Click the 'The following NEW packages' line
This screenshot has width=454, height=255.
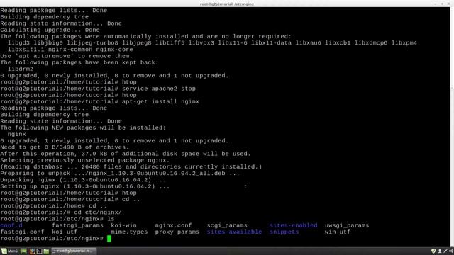pos(83,127)
